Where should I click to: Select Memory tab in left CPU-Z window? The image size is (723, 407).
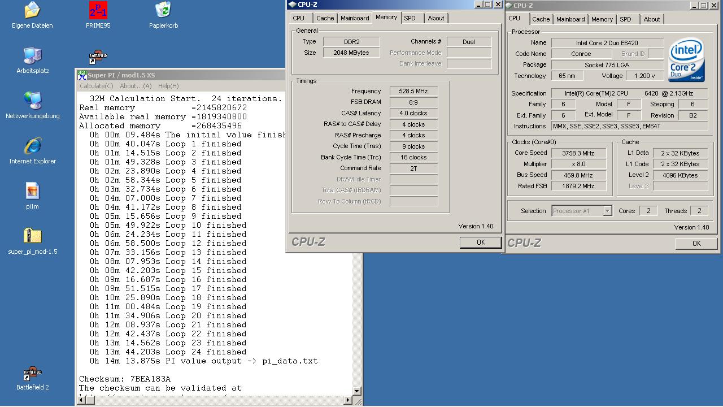coord(386,18)
